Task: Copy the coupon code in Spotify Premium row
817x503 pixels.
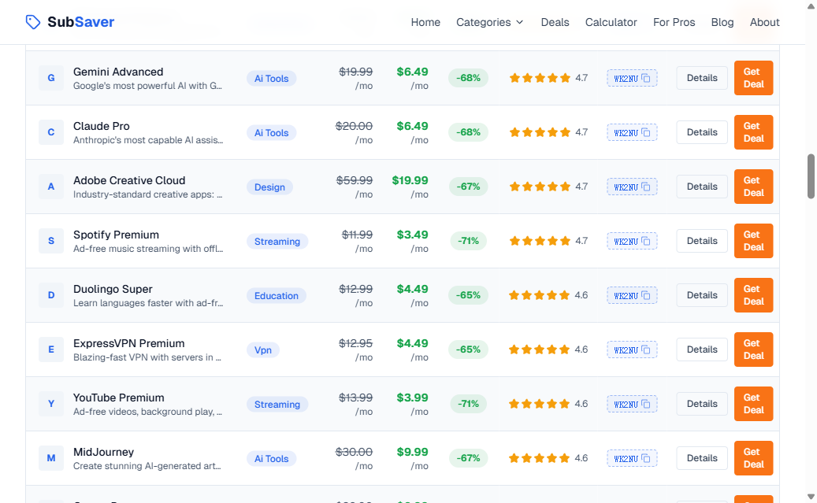Action: 632,241
